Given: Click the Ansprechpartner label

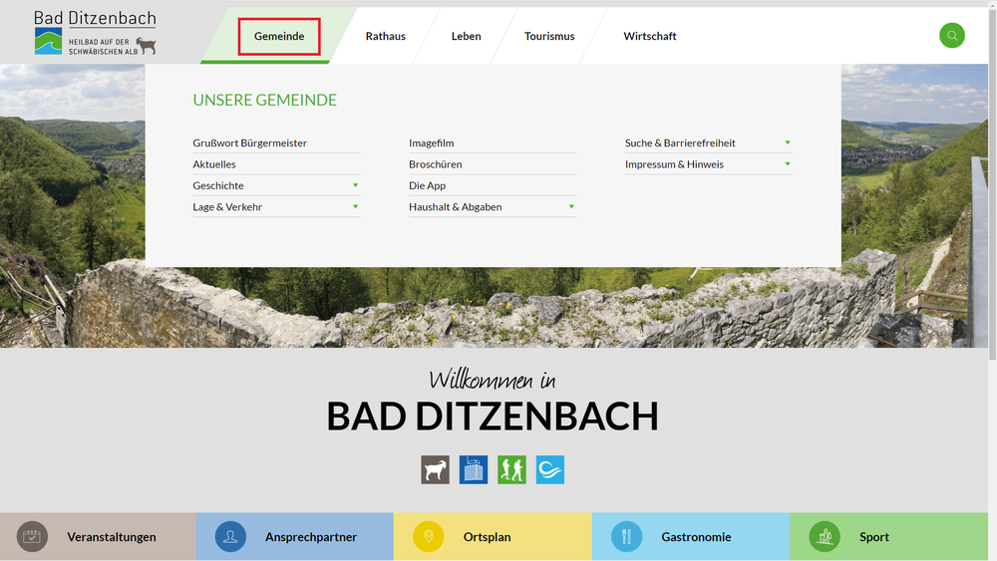Looking at the screenshot, I should tap(311, 537).
